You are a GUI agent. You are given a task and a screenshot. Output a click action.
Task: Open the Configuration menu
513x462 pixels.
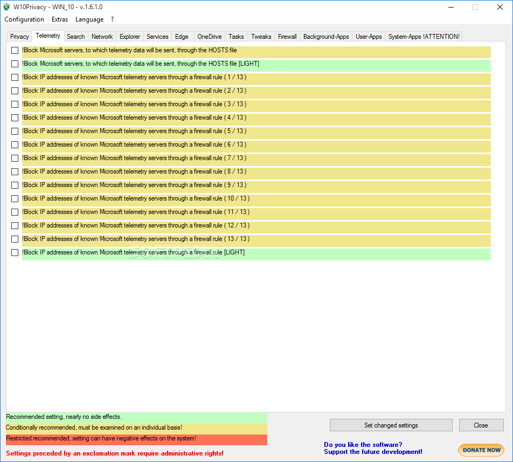24,19
